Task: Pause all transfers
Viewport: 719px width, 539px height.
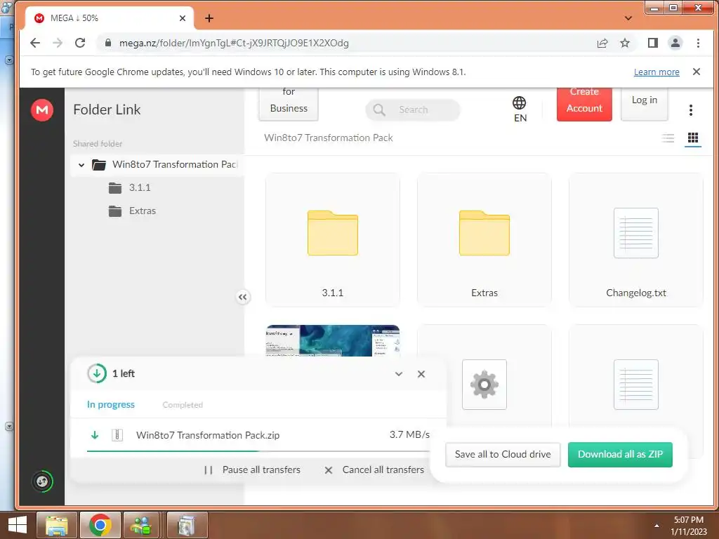Action: (x=252, y=470)
